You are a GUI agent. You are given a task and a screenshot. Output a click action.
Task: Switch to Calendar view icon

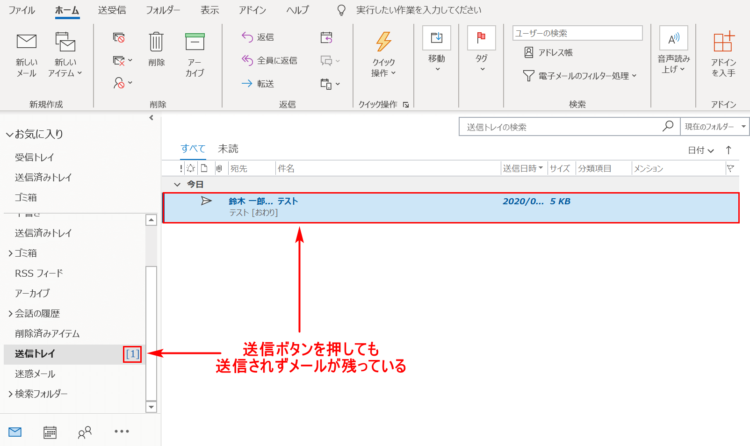click(50, 432)
